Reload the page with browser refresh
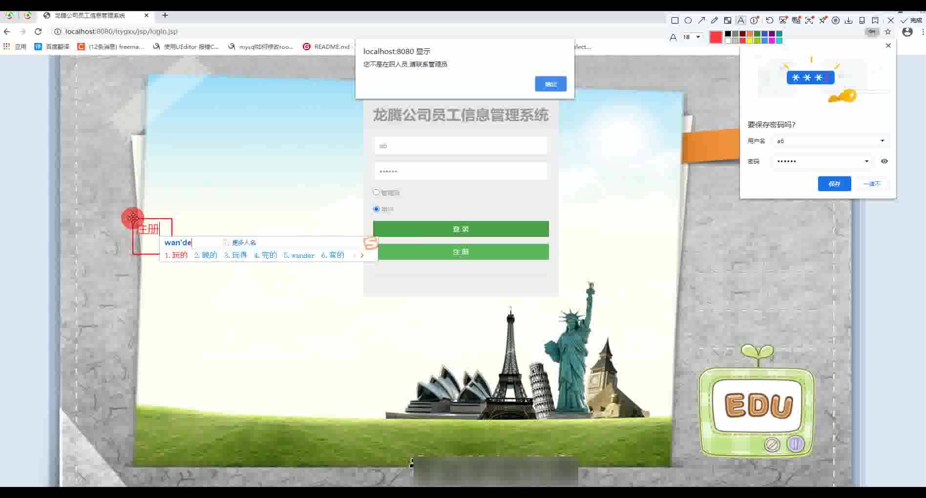926x498 pixels. coord(38,31)
